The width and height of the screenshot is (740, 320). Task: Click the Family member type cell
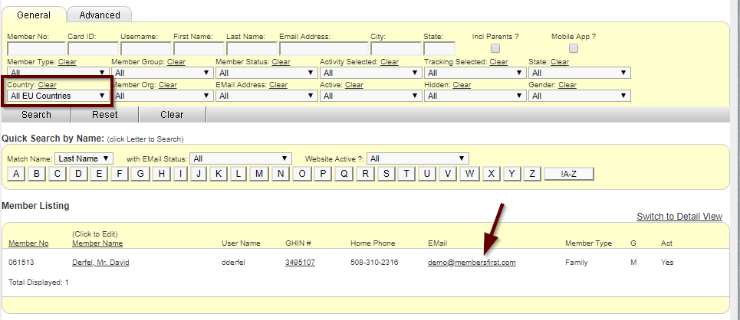point(576,263)
